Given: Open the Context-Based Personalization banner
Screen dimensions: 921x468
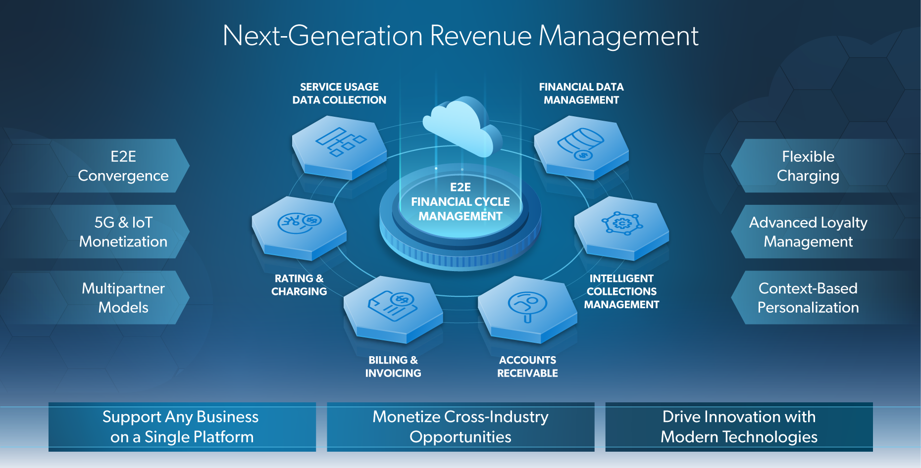Looking at the screenshot, I should tap(808, 298).
